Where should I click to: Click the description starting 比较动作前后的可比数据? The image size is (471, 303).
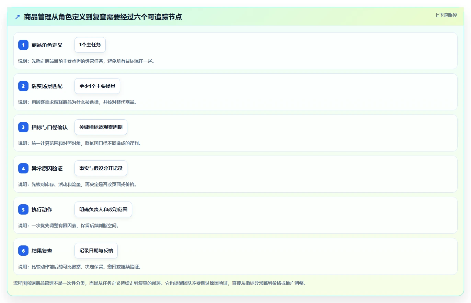click(80, 267)
